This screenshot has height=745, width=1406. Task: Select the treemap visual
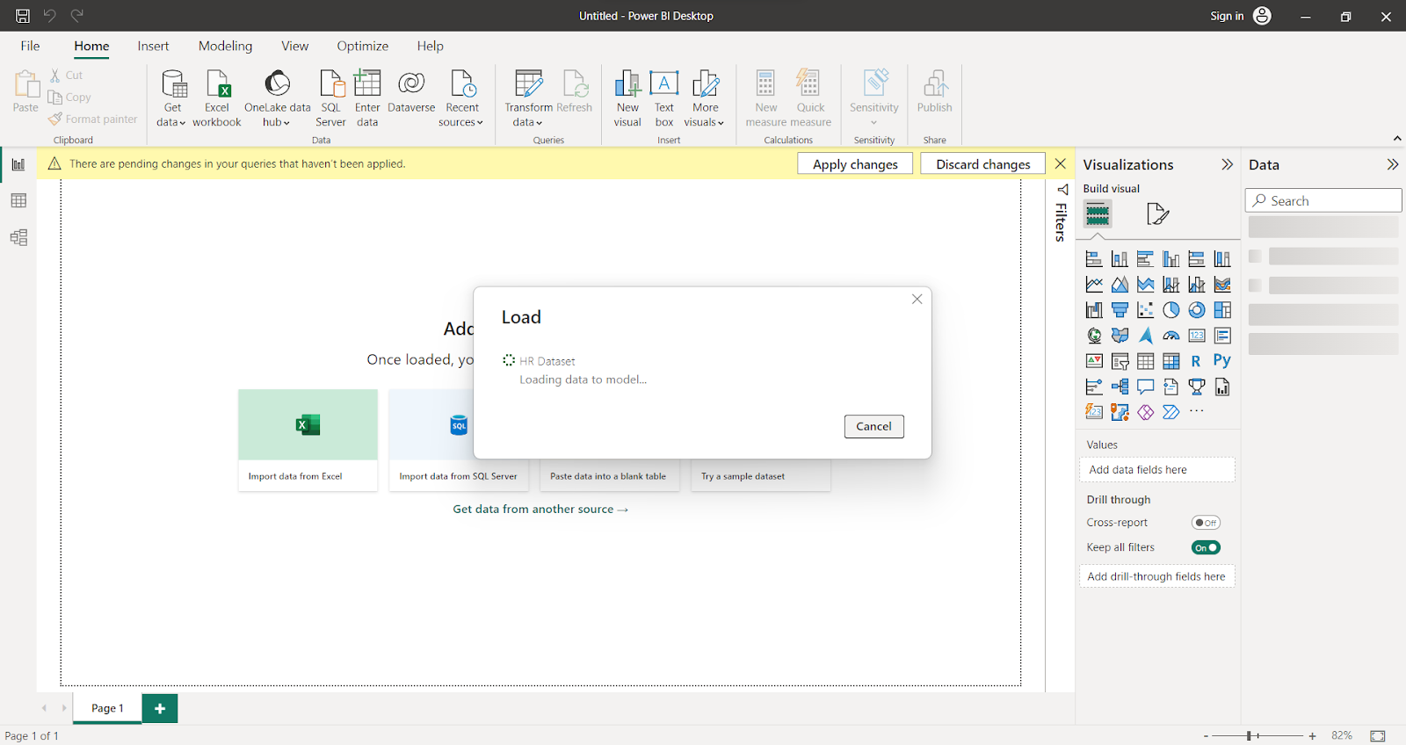[1222, 310]
